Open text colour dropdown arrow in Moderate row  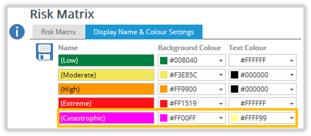(x=291, y=75)
